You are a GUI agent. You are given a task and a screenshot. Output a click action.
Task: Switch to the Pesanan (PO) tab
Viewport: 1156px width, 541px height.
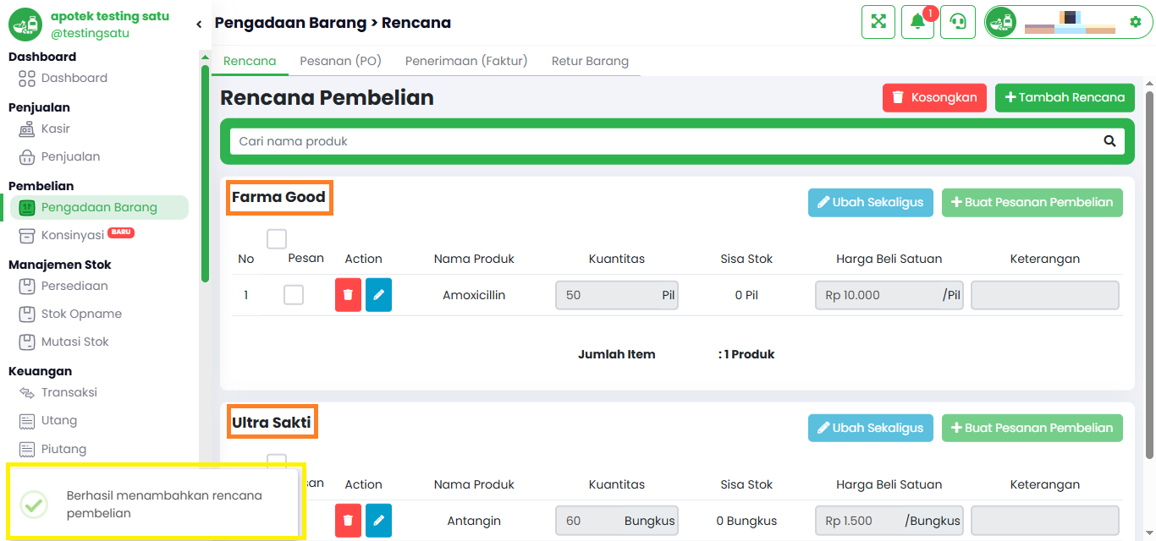(340, 61)
